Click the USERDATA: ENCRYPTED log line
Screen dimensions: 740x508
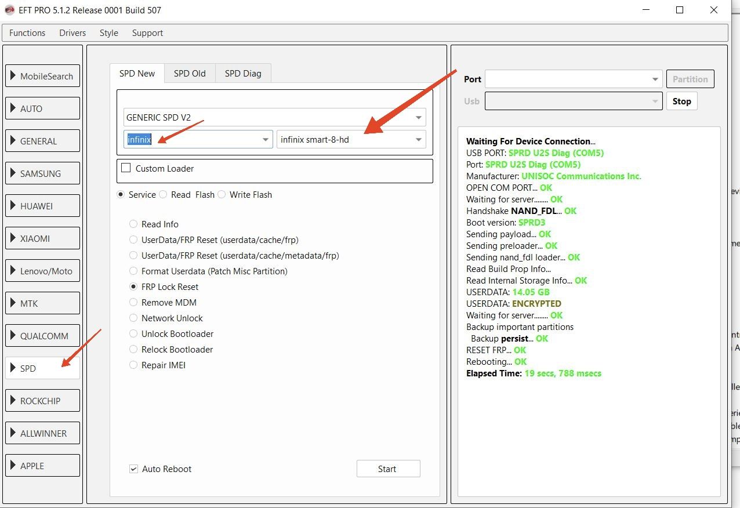514,304
